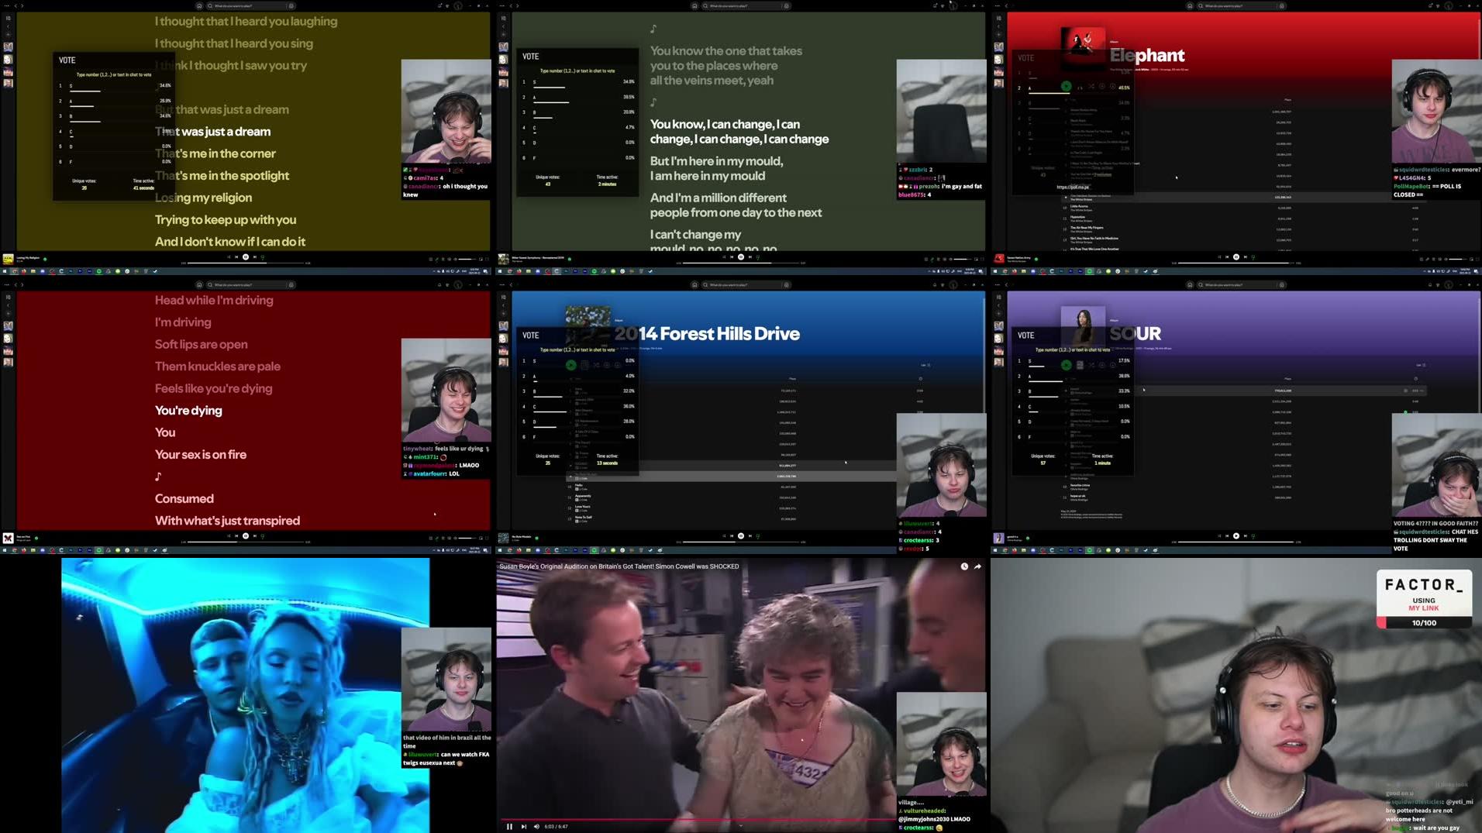Select track "Apparently" in Forest Hills Drive list
1482x833 pixels.
click(x=583, y=497)
